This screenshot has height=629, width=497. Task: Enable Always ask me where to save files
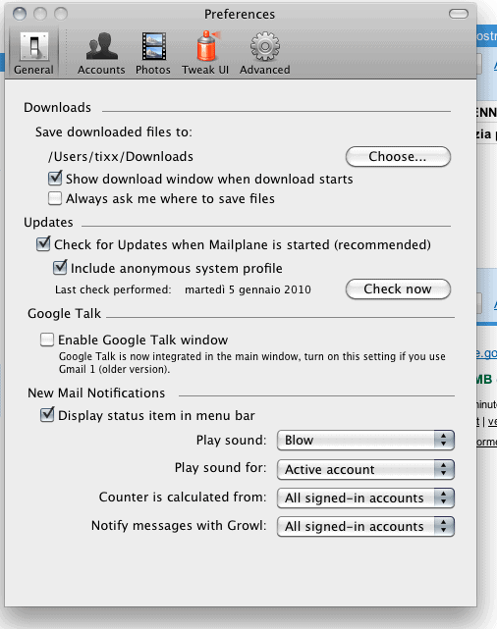coord(55,198)
